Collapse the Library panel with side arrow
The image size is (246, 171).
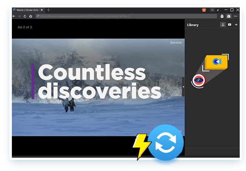[x=183, y=87]
